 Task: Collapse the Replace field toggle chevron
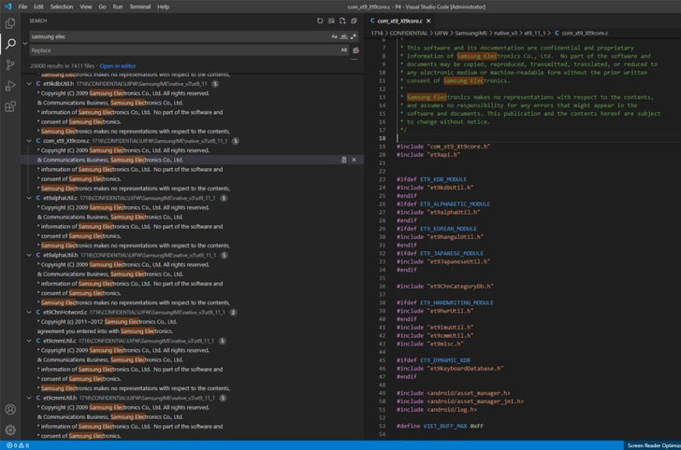[25, 43]
